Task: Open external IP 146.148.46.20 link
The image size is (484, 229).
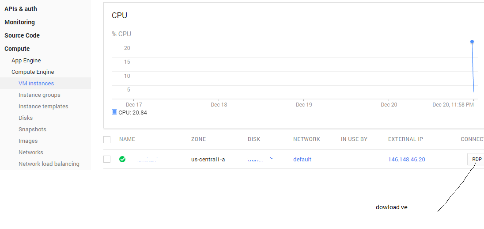Action: click(406, 159)
